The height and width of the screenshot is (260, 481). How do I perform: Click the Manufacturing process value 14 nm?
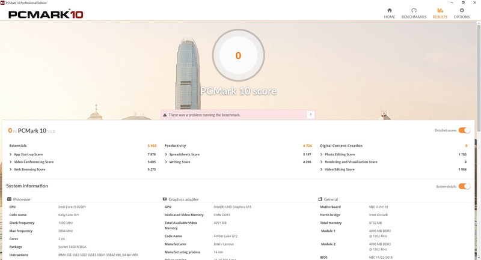[x=218, y=252]
